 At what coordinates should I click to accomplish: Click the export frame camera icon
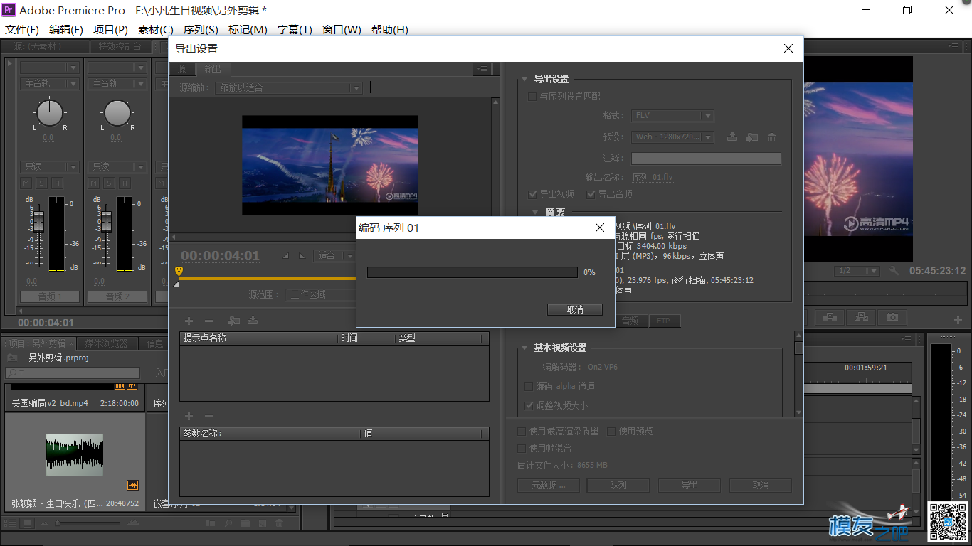pyautogui.click(x=892, y=317)
